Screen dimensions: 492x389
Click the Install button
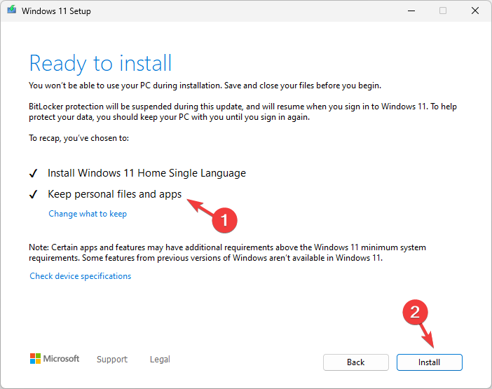(x=429, y=362)
